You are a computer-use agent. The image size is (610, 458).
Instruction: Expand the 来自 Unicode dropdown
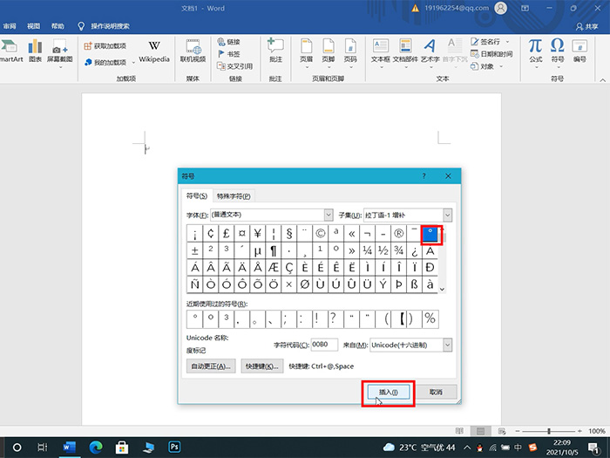coord(447,345)
